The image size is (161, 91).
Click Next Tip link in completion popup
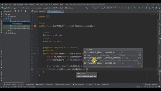coord(129,66)
